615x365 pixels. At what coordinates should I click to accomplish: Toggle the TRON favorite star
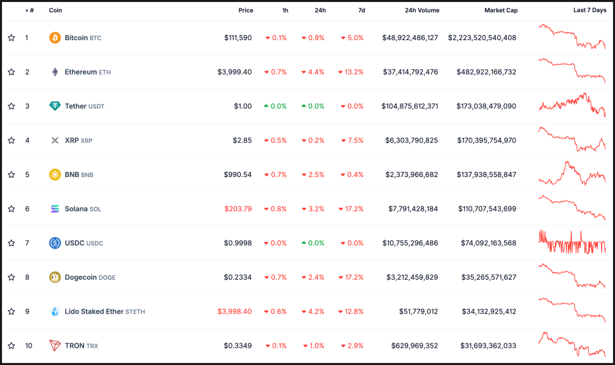(11, 345)
